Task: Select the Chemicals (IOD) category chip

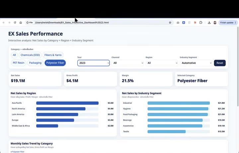Action: click(x=30, y=55)
